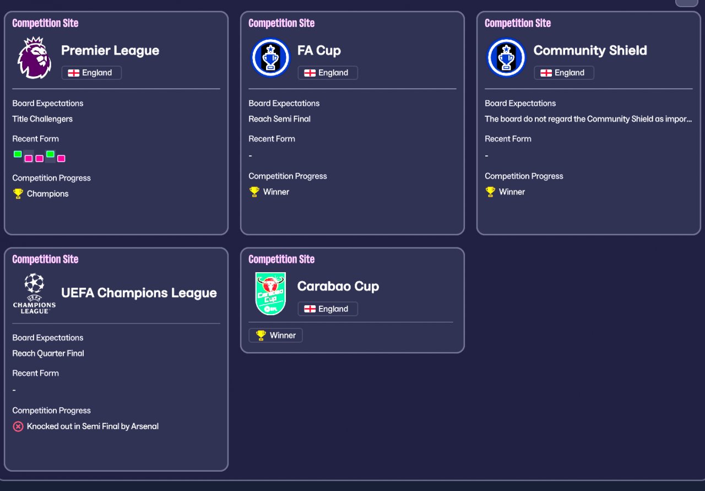The image size is (705, 491).
Task: Click the England tag under Carabao Cup
Action: (328, 309)
